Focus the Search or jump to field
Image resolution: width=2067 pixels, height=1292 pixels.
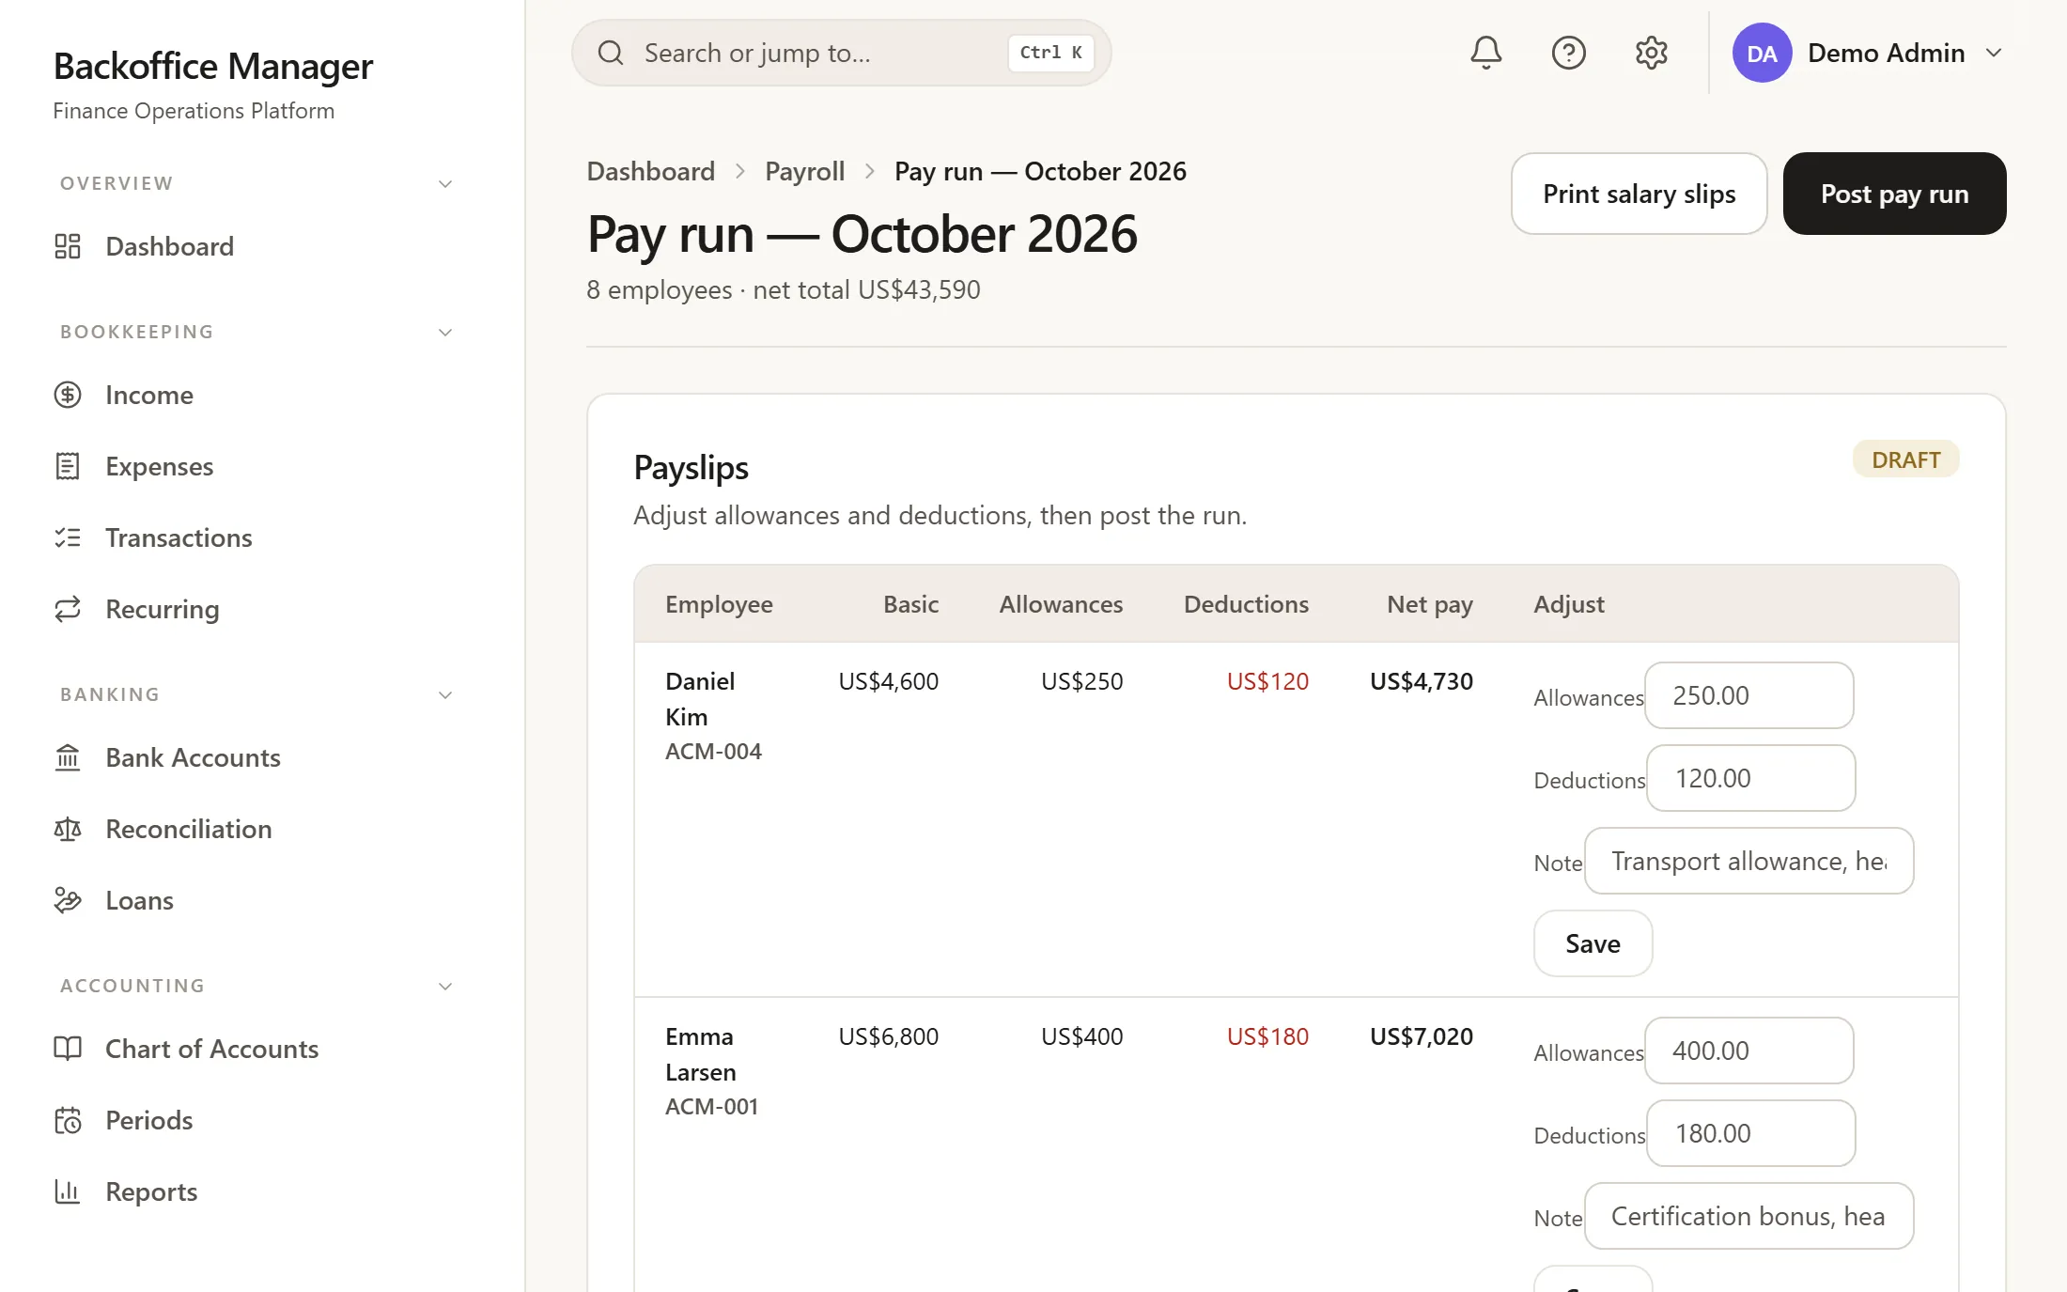click(841, 53)
